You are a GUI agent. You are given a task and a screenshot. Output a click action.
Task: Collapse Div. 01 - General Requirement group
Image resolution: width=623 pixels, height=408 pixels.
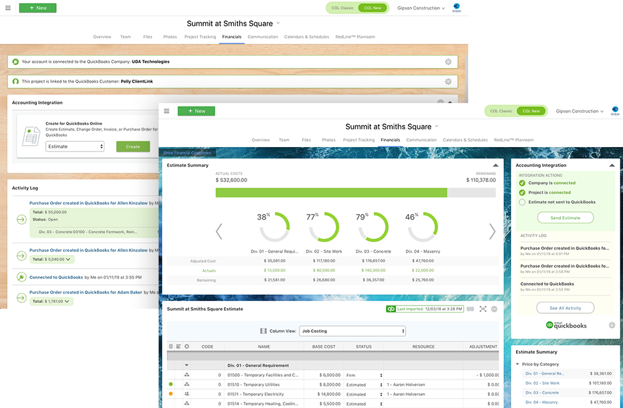click(187, 365)
